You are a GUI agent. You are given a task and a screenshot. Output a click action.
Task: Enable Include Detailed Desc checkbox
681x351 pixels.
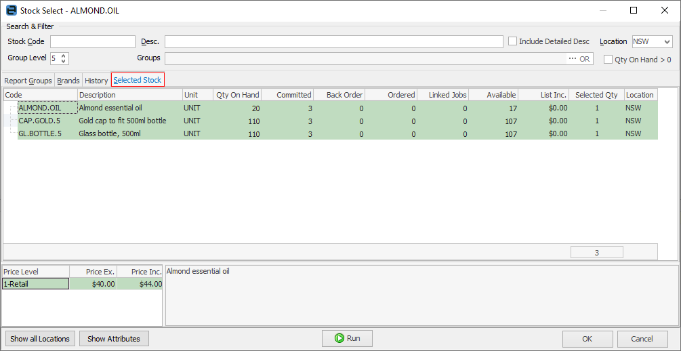(513, 41)
